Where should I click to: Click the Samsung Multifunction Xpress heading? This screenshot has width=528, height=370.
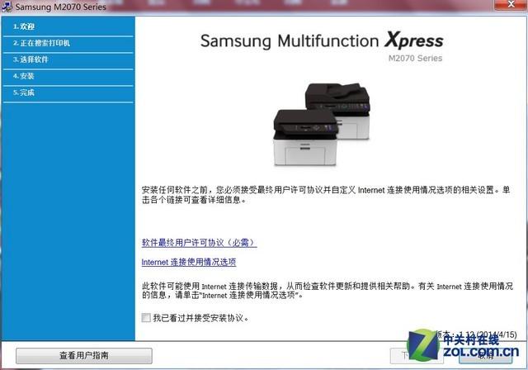tap(322, 40)
